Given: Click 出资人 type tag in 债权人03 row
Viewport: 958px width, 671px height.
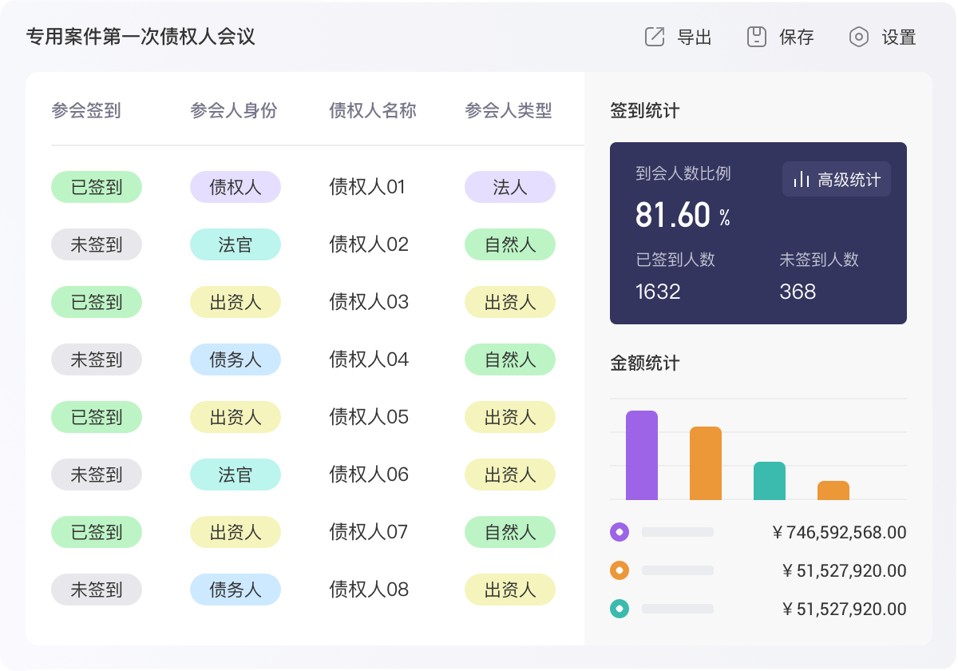Looking at the screenshot, I should click(x=510, y=302).
